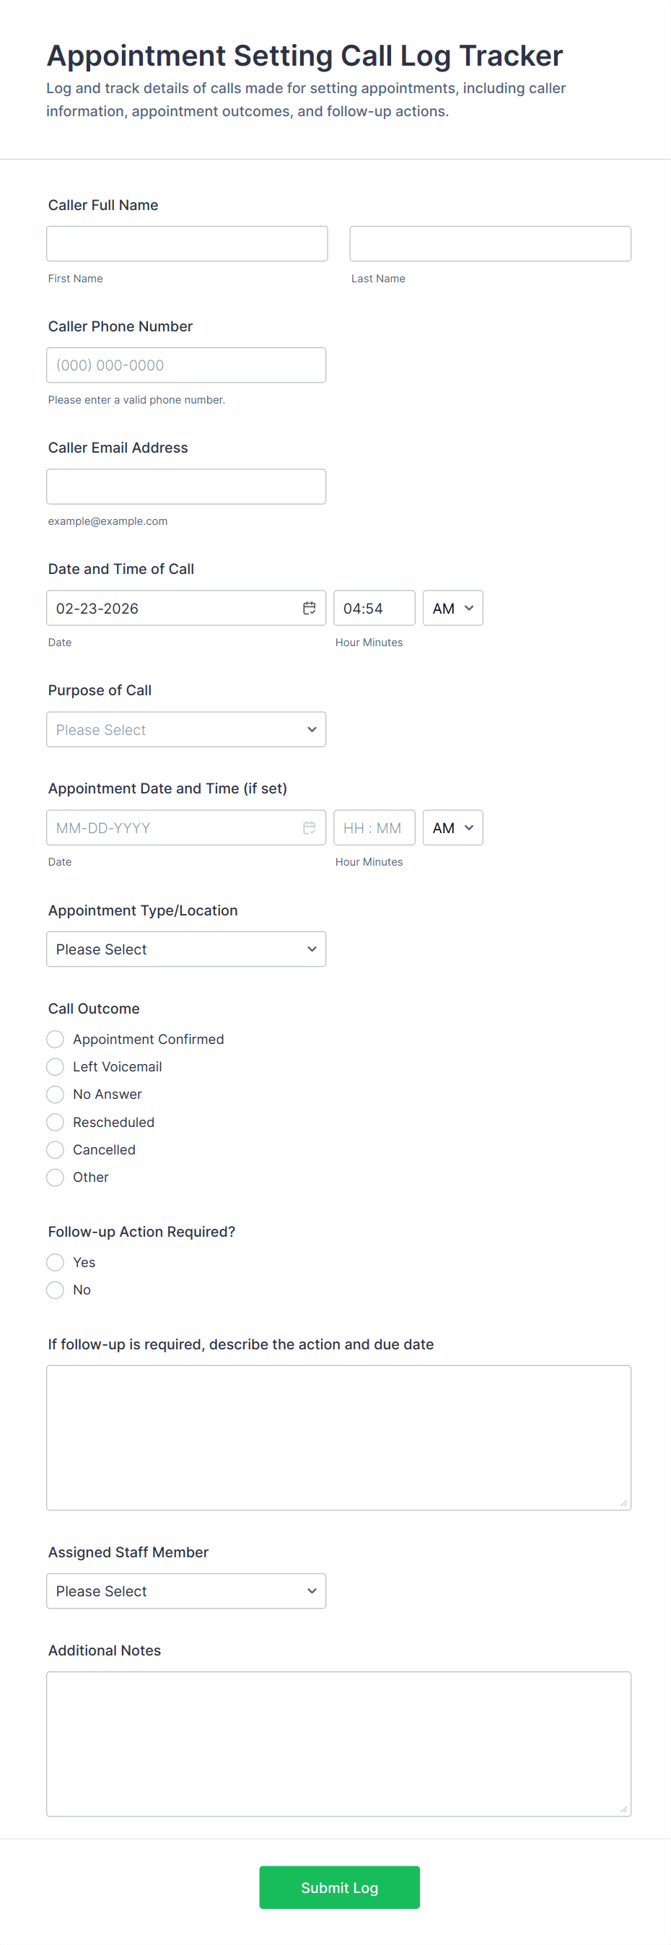Click the Caller Phone Number field
The image size is (671, 1945).
pos(185,365)
